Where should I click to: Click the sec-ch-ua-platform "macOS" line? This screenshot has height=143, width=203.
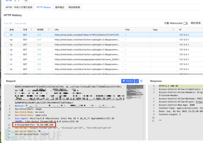[32, 134]
